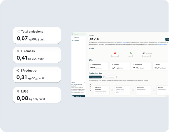Edit the Fertiliser production stage
This screenshot has width=169, height=132.
[x=107, y=87]
